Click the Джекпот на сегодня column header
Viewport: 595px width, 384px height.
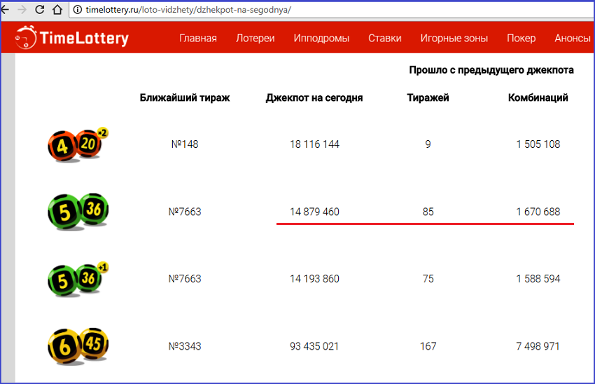click(x=314, y=98)
